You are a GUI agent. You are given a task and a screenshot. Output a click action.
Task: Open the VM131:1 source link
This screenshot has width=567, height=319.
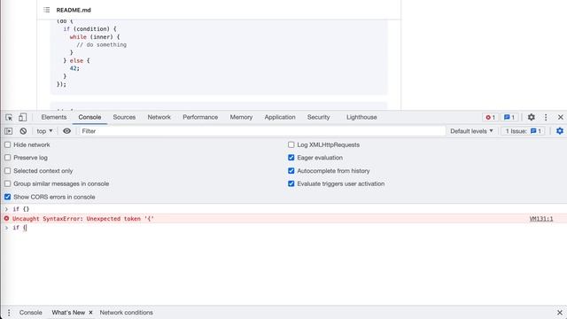click(x=541, y=219)
